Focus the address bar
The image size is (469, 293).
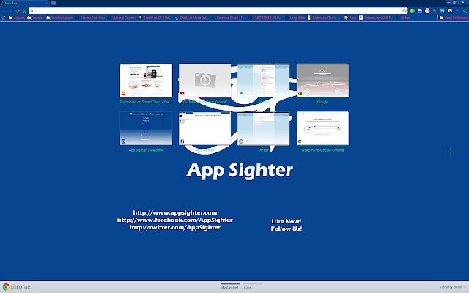218,11
